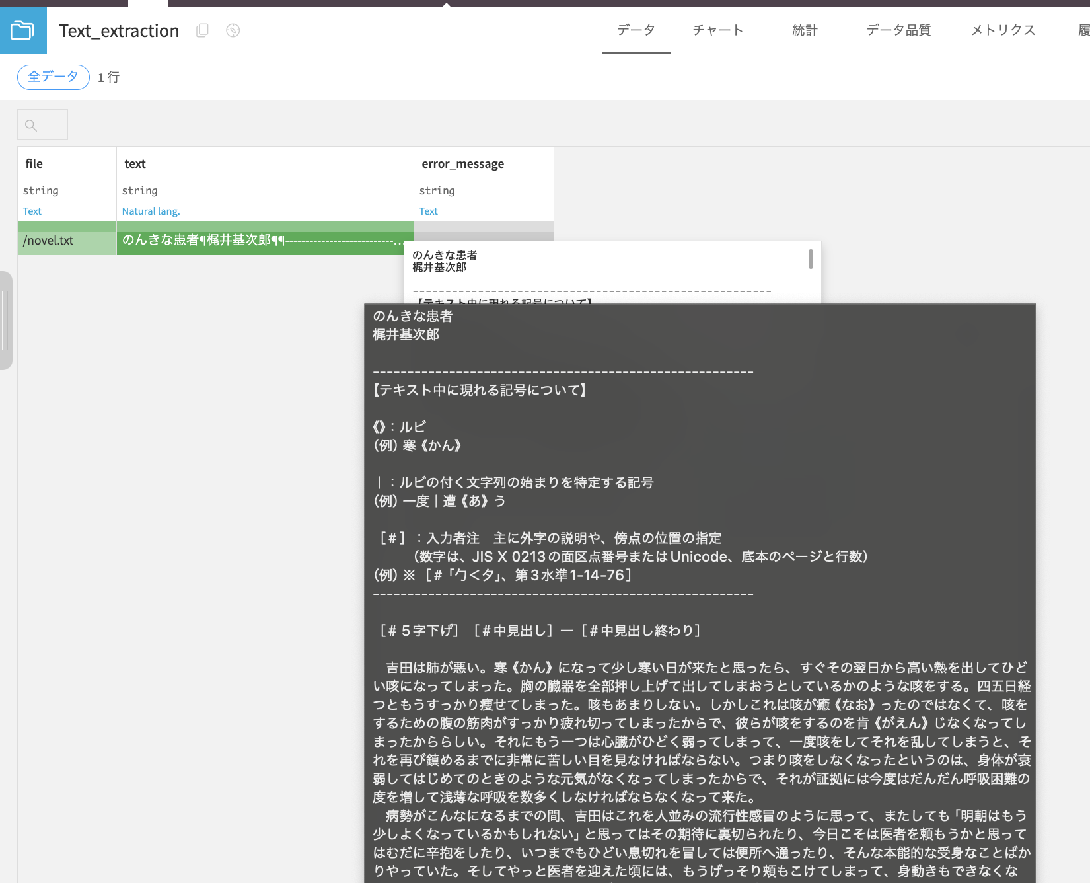Click the 1 行 row count text
Viewport: 1090px width, 883px height.
tap(109, 77)
